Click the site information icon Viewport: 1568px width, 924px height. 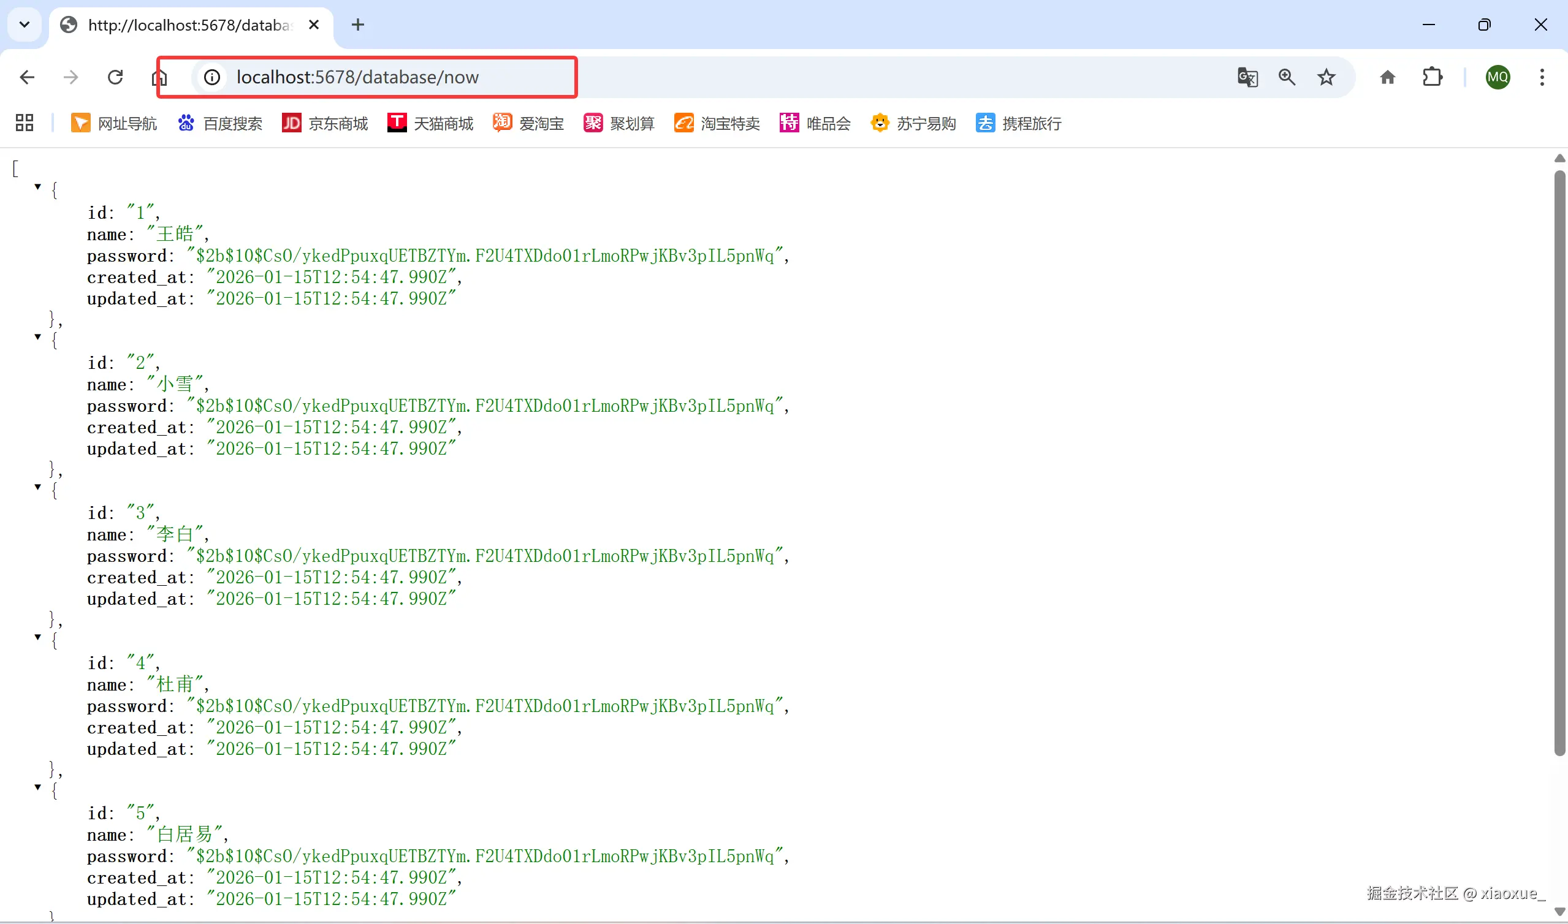pos(212,77)
